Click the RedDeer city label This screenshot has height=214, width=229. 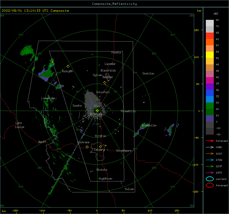coord(108,77)
